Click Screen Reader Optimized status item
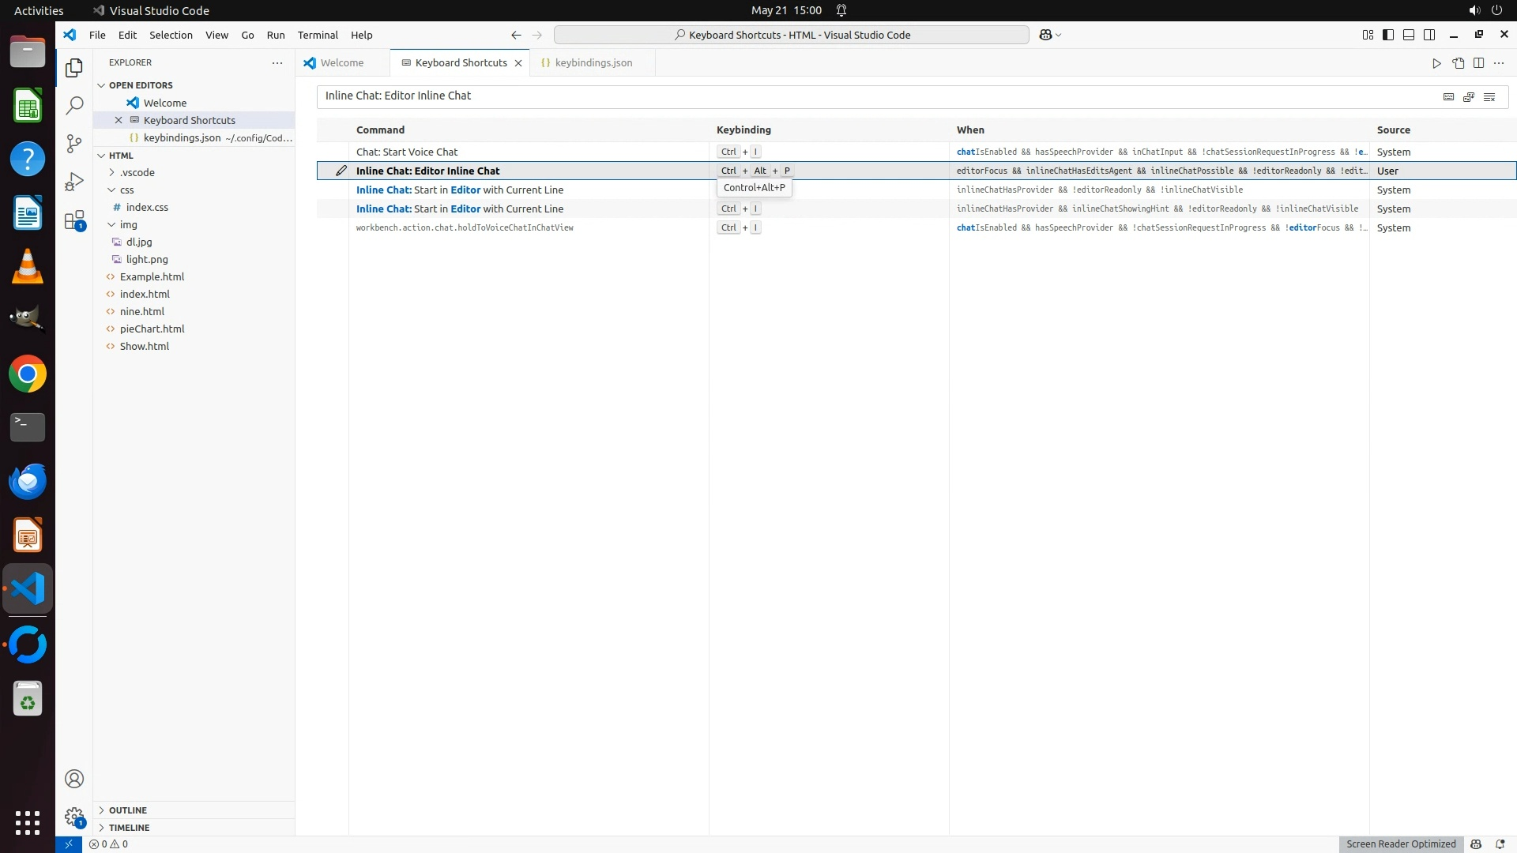The image size is (1517, 853). click(x=1400, y=844)
